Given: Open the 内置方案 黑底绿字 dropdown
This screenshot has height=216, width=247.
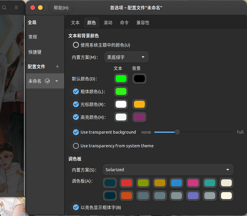Looking at the screenshot, I should [x=126, y=57].
